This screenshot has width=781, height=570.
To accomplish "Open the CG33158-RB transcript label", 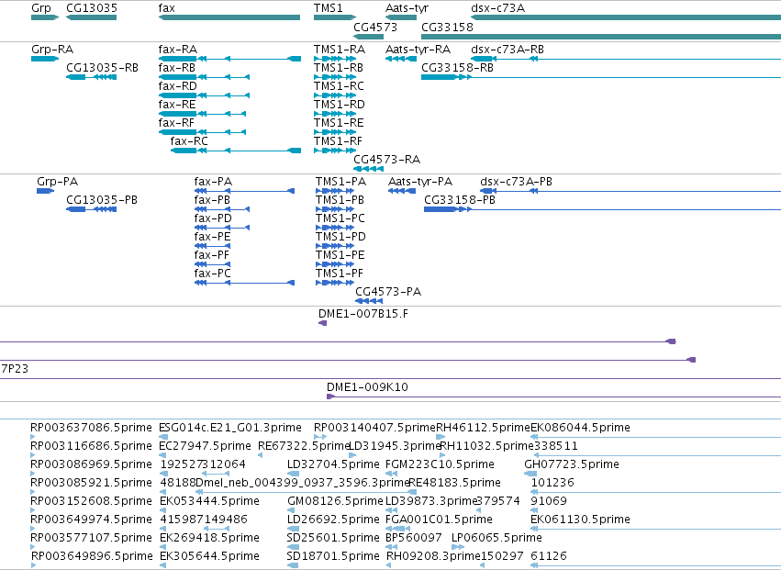I will tap(457, 68).
